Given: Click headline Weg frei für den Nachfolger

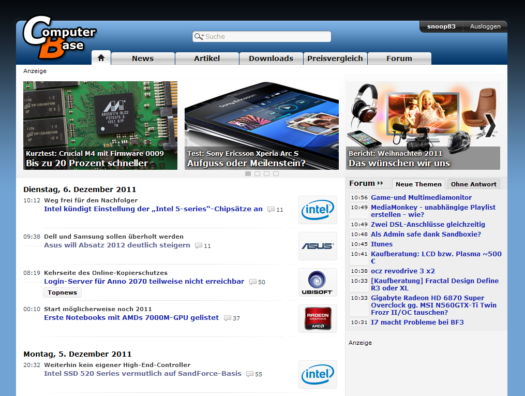Looking at the screenshot, I should [91, 200].
